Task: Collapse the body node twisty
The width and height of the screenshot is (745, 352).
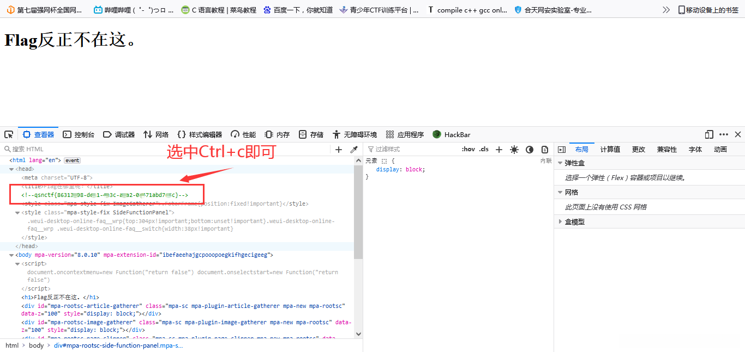Action: [11, 255]
